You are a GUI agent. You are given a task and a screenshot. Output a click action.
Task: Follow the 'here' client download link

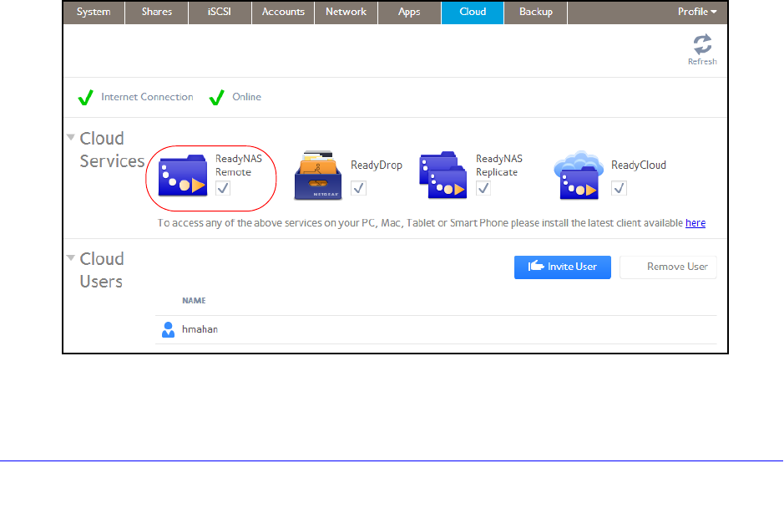pyautogui.click(x=695, y=223)
